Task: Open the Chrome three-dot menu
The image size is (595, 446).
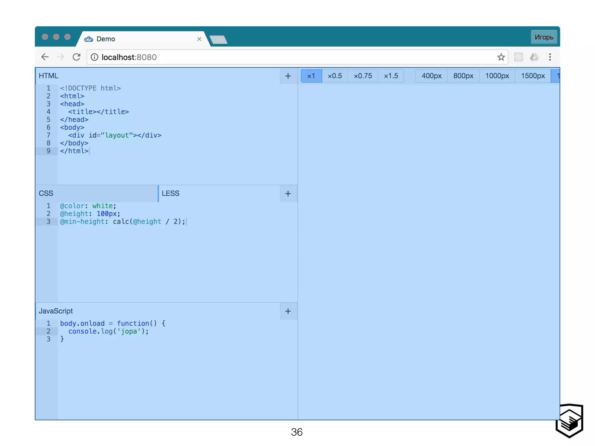Action: (550, 57)
